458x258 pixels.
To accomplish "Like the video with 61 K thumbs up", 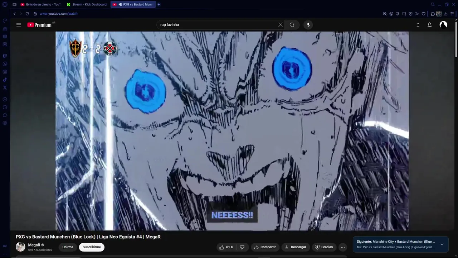I will pos(226,247).
